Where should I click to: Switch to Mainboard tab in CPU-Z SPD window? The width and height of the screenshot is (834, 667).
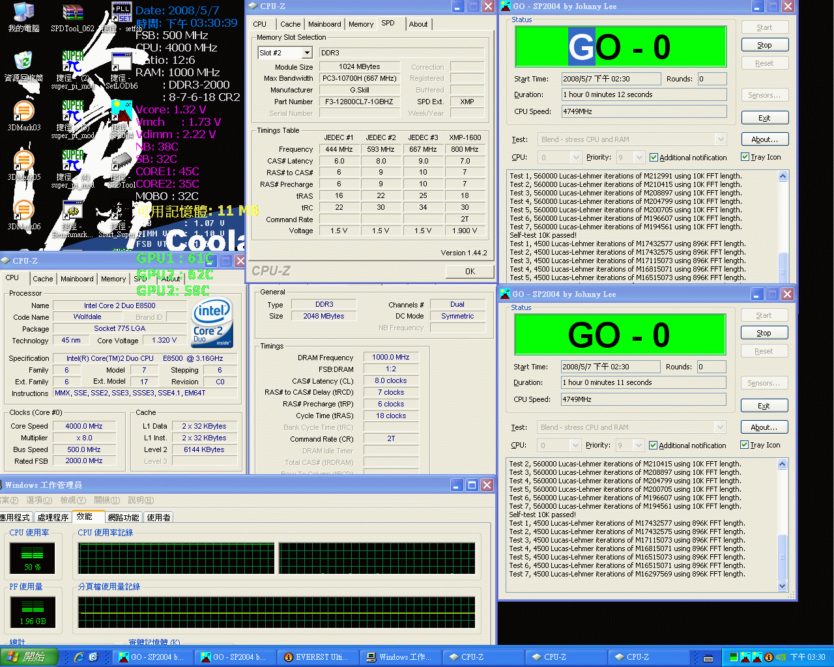point(324,24)
